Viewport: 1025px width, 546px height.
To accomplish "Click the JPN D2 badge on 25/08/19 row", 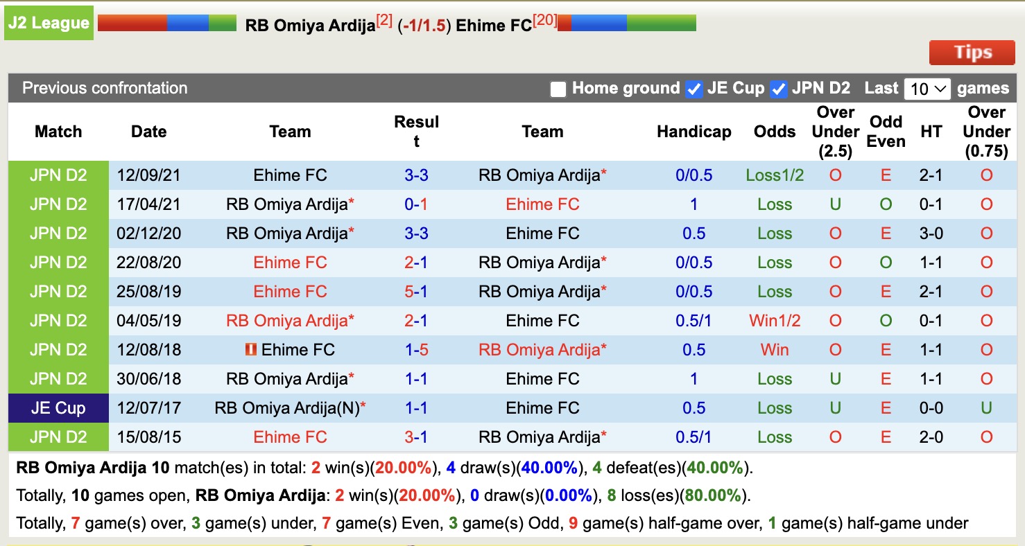I will click(58, 291).
